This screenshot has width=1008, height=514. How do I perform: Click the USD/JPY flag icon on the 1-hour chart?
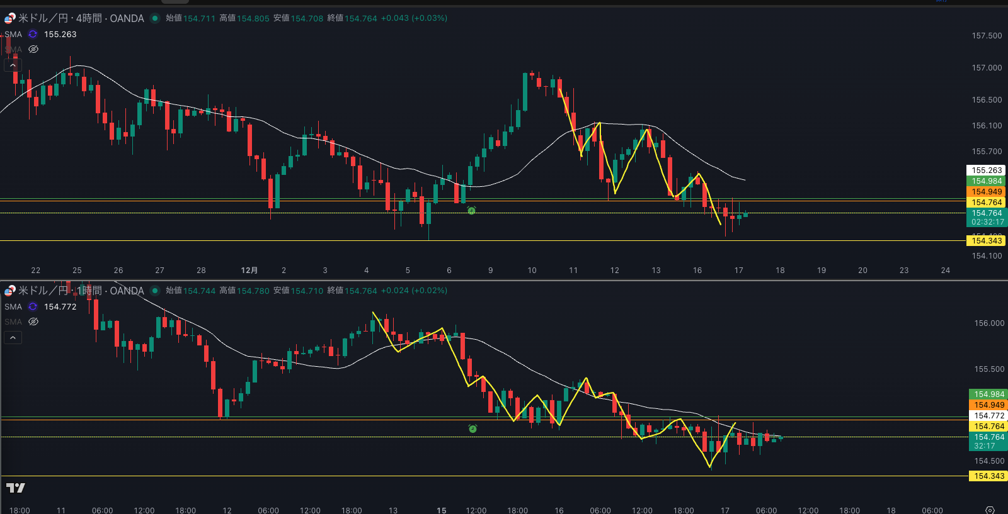pyautogui.click(x=9, y=291)
